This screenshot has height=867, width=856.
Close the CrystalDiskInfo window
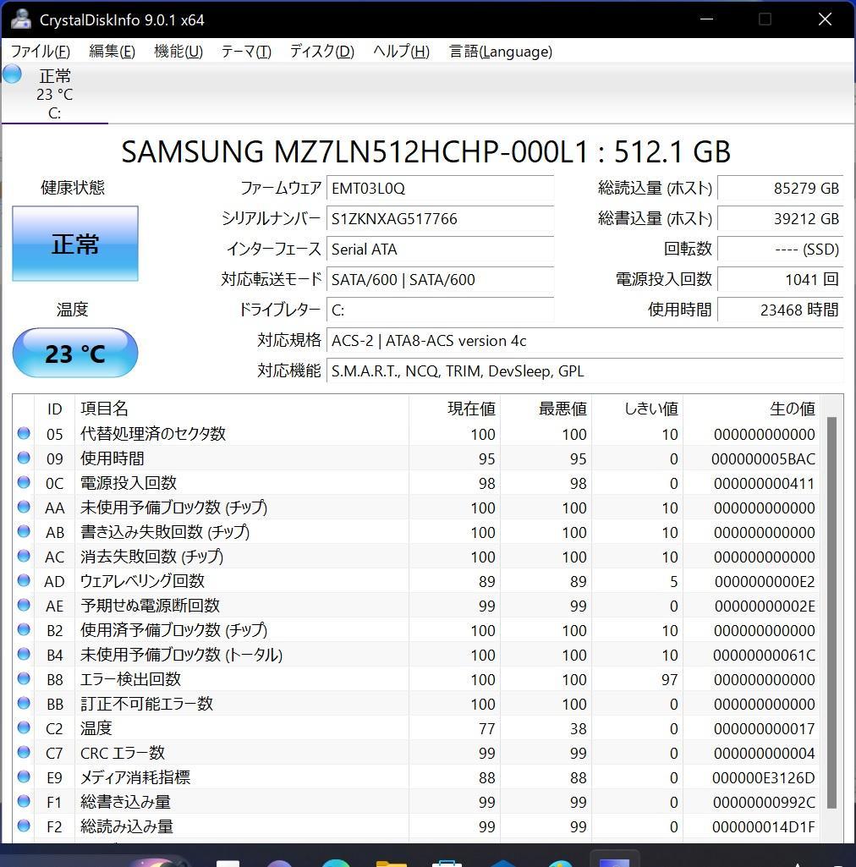pos(825,19)
